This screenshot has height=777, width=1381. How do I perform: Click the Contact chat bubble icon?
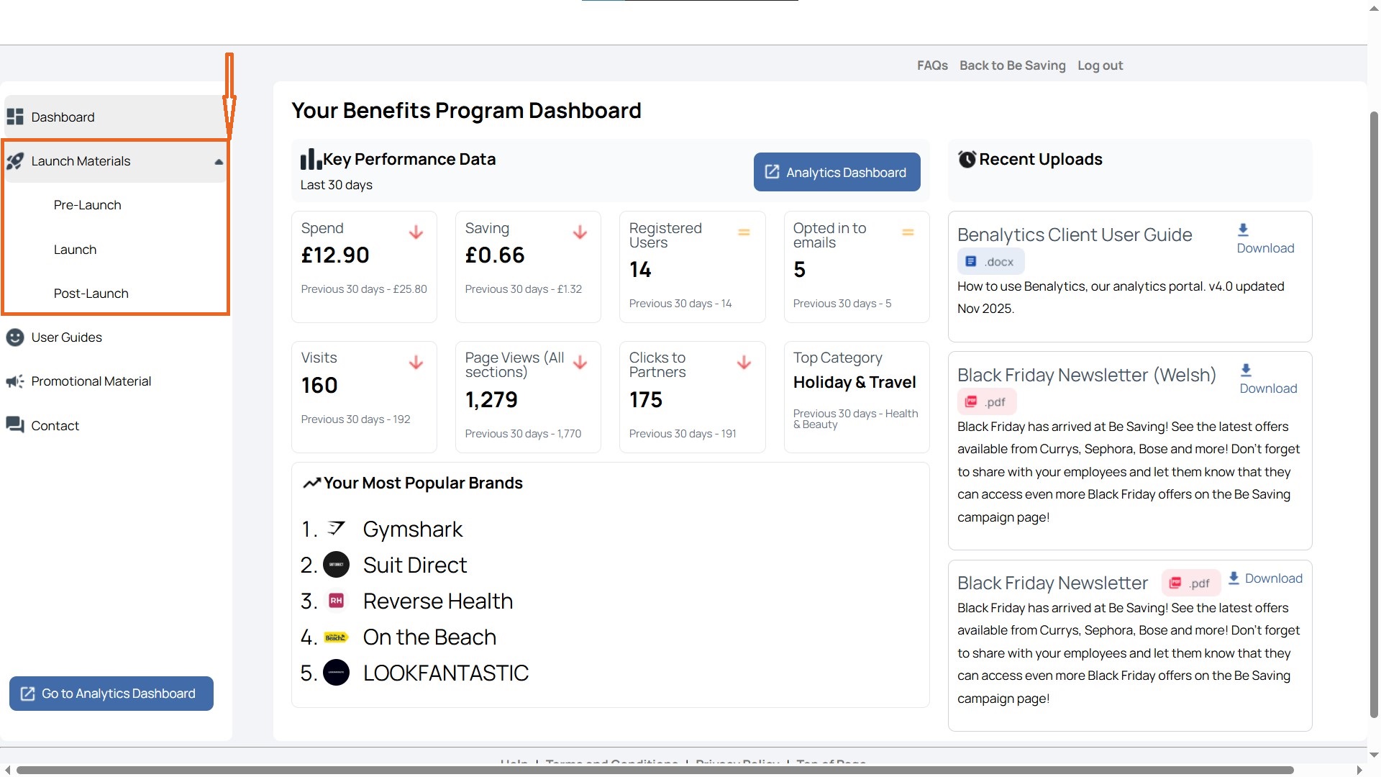click(x=15, y=425)
